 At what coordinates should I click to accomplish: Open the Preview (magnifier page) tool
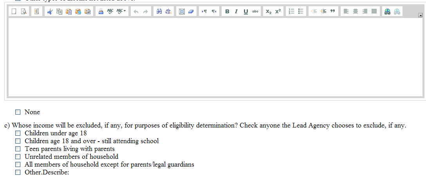click(23, 11)
